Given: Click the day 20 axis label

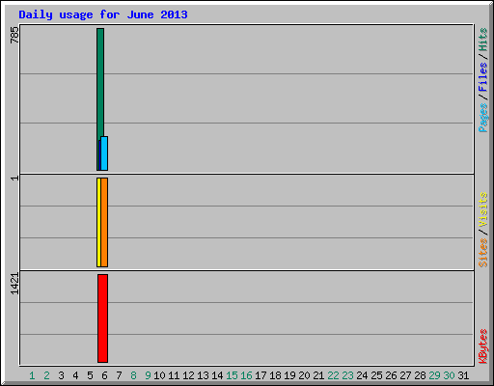Looking at the screenshot, I should tap(304, 375).
